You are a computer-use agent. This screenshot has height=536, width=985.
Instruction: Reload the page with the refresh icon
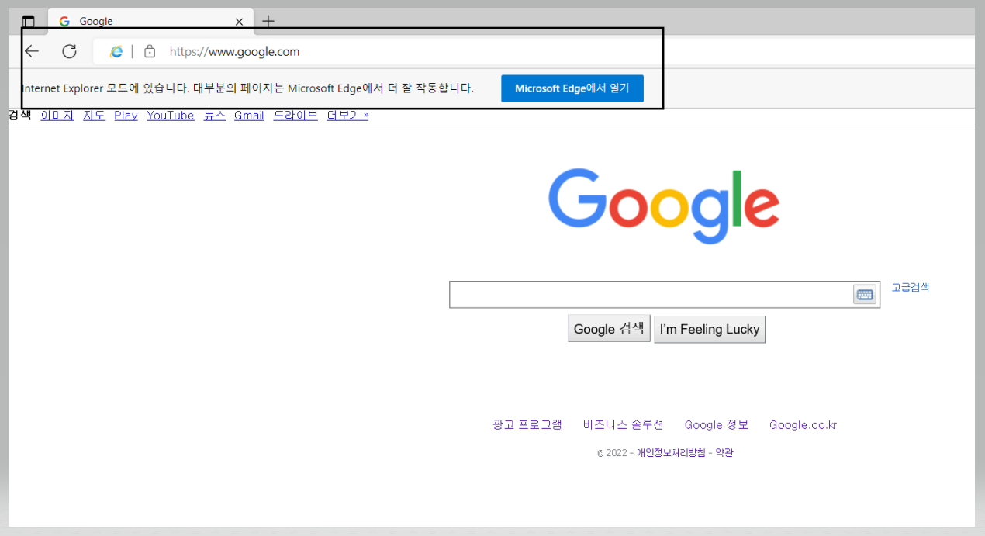69,51
